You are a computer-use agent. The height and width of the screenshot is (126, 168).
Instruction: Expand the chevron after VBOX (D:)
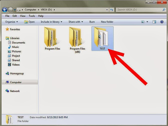[54, 10]
